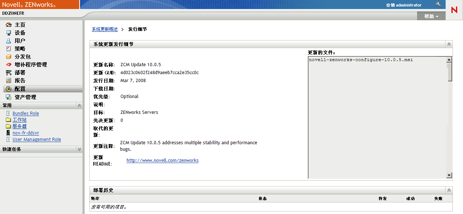Click the 待发 column header

click(x=383, y=199)
